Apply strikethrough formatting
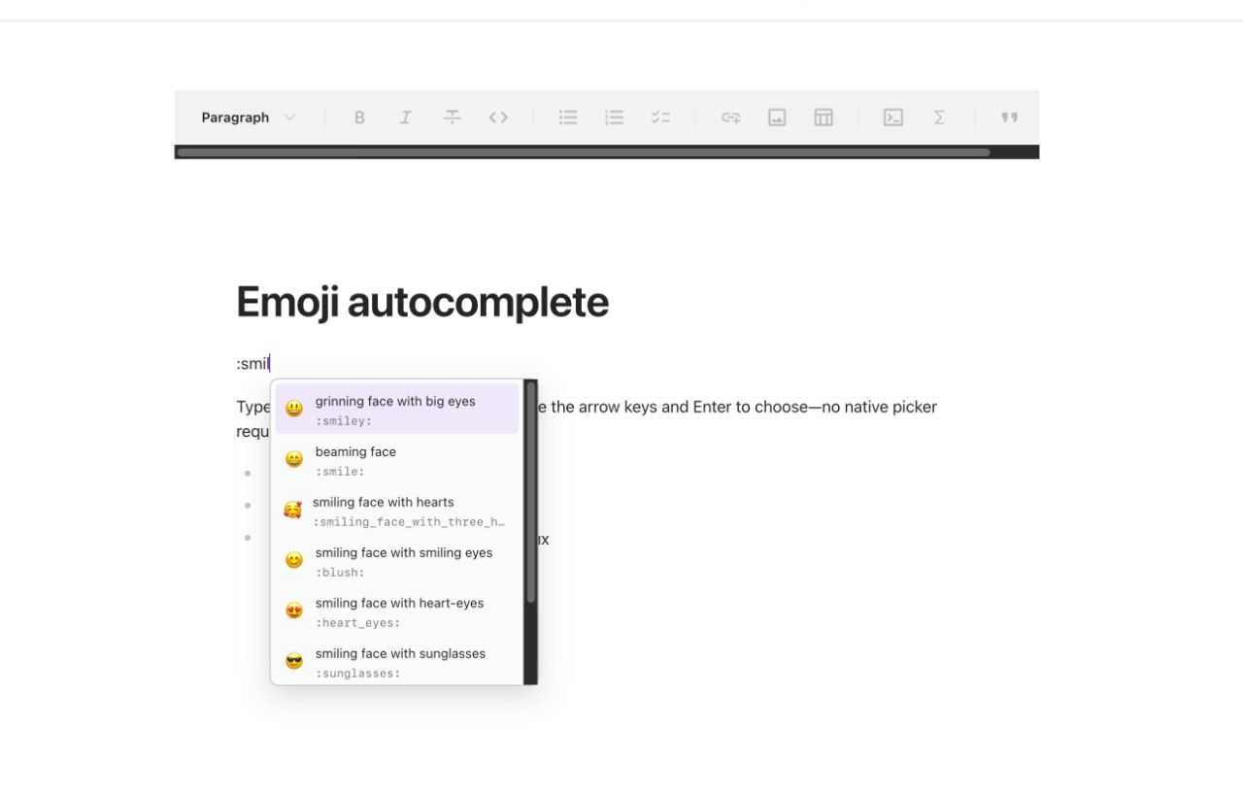Image resolution: width=1243 pixels, height=796 pixels. coord(453,117)
